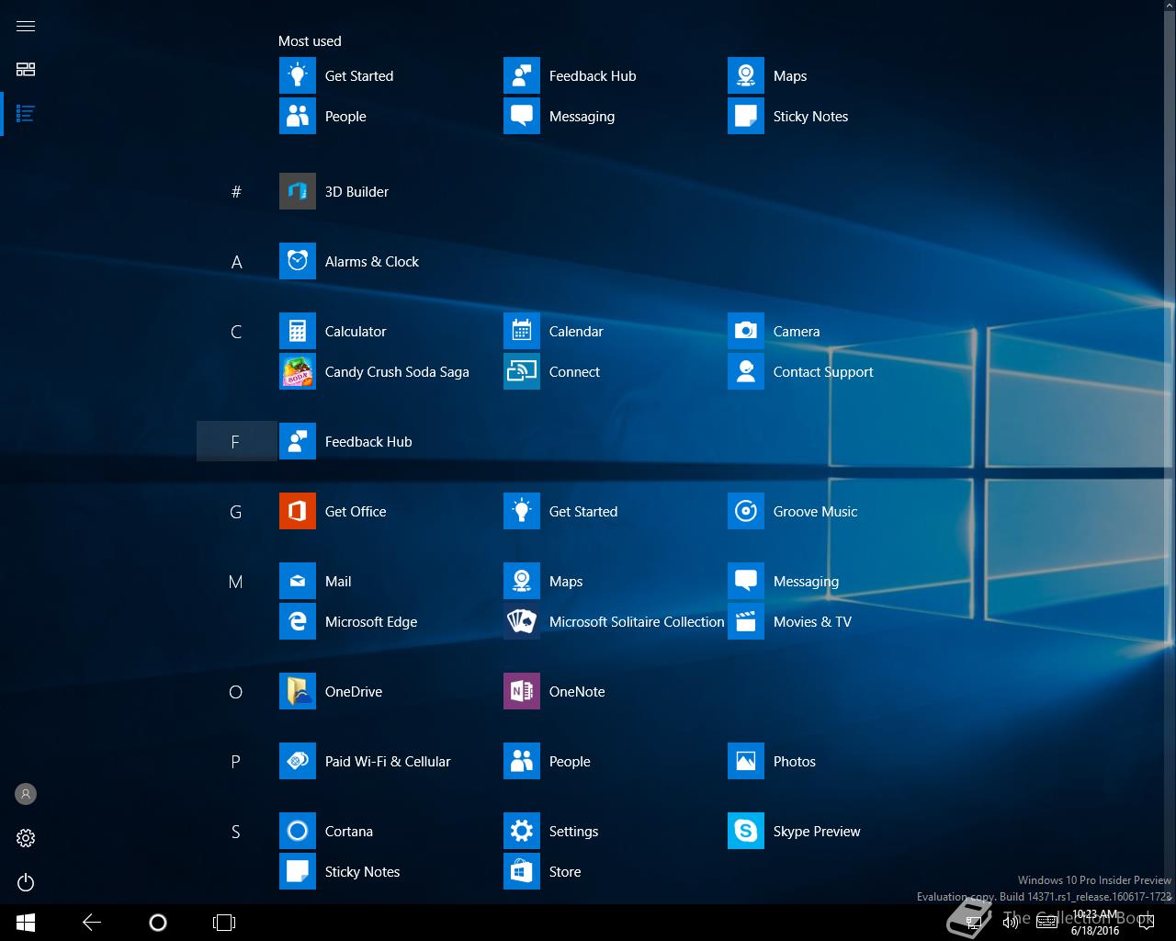Open Alarms & Clock icon
This screenshot has width=1176, height=941.
pos(298,261)
